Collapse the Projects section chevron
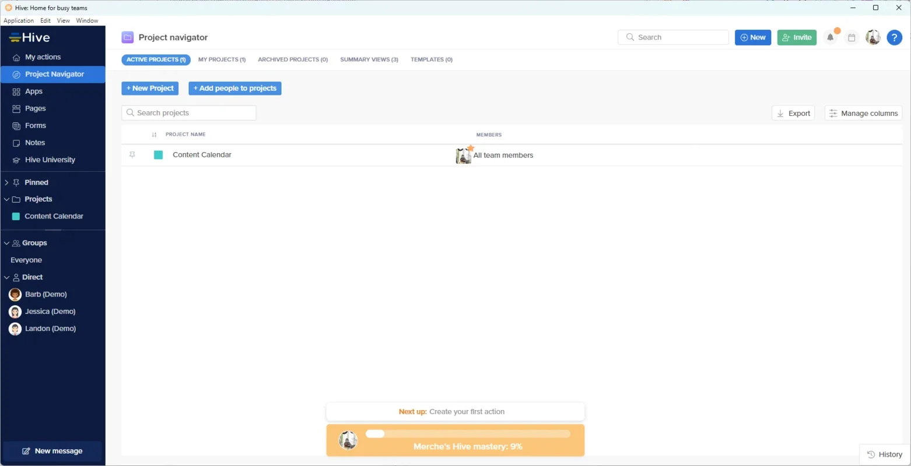This screenshot has width=911, height=466. [6, 199]
